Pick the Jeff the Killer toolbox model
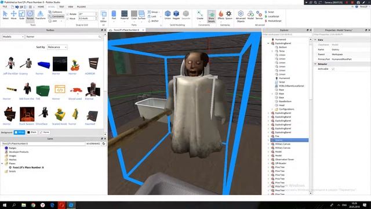The image size is (371, 209). (x=10, y=66)
